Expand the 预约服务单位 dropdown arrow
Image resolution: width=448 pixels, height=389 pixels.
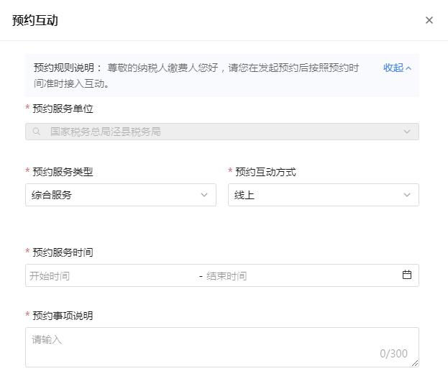pos(407,132)
